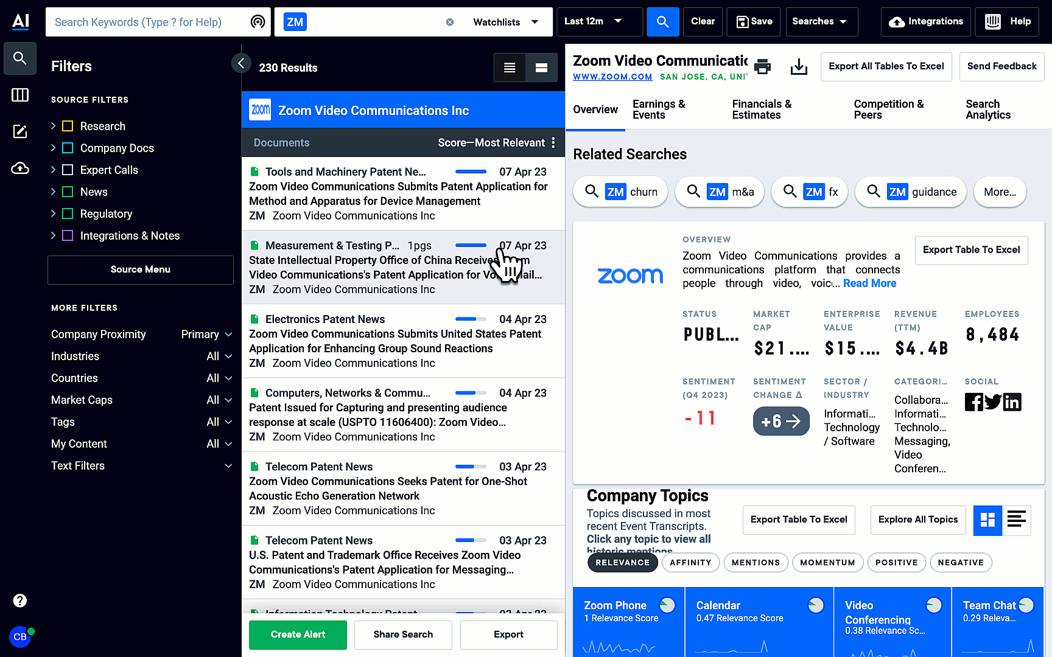
Task: Click the Read More overview link
Action: [x=869, y=283]
